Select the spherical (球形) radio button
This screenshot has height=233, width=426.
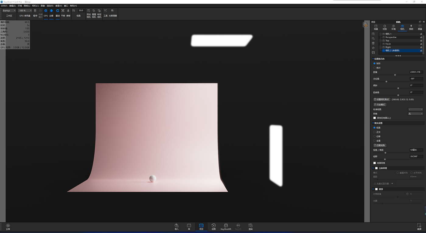[374, 64]
